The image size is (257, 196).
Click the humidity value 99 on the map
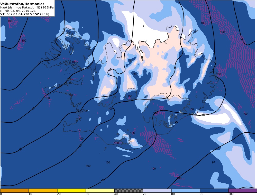coord(135,74)
